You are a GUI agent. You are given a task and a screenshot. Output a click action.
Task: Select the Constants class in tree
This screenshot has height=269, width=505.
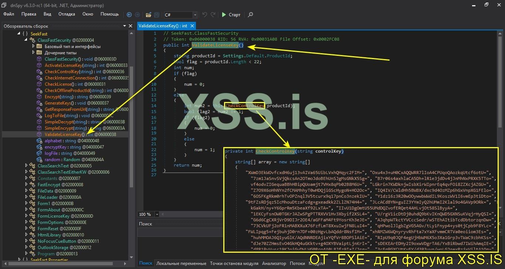point(59,178)
